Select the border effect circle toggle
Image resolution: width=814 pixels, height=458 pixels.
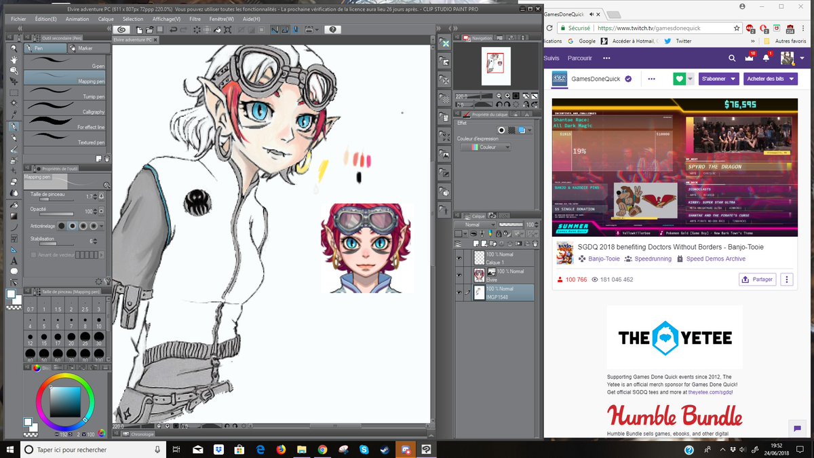pyautogui.click(x=501, y=130)
